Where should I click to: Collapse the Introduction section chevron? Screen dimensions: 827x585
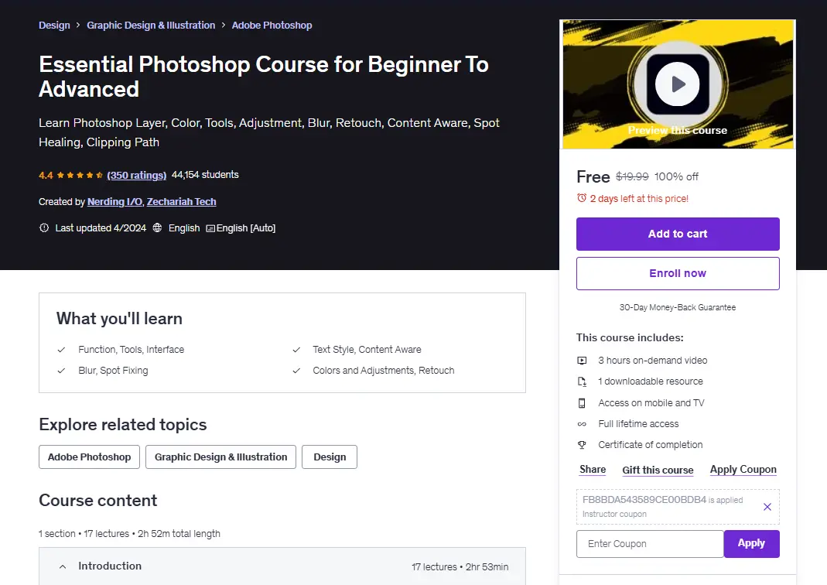point(62,566)
